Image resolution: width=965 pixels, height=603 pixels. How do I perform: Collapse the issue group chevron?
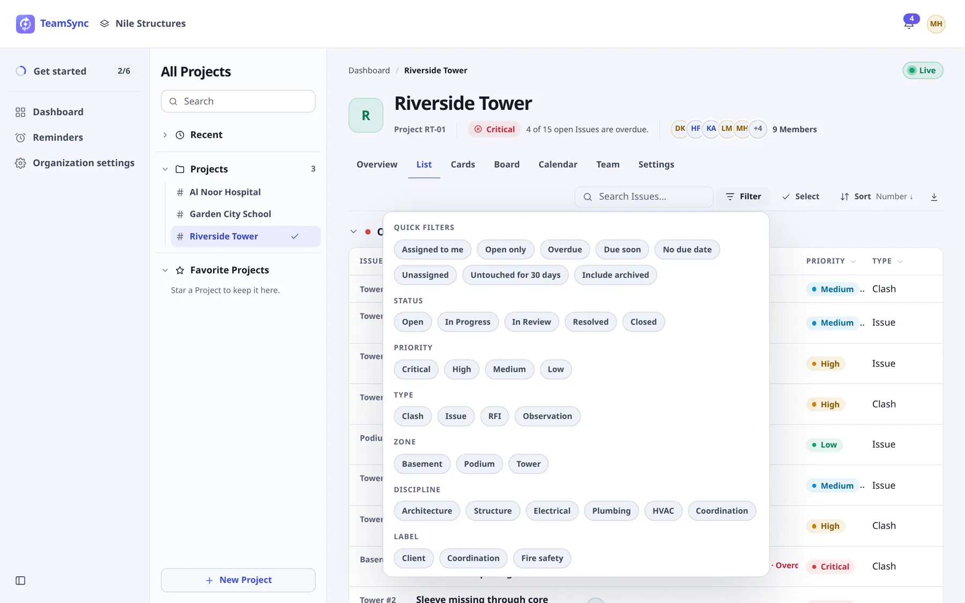[x=353, y=232]
